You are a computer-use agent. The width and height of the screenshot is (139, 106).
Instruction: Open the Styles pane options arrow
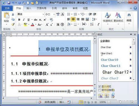[x=131, y=34]
